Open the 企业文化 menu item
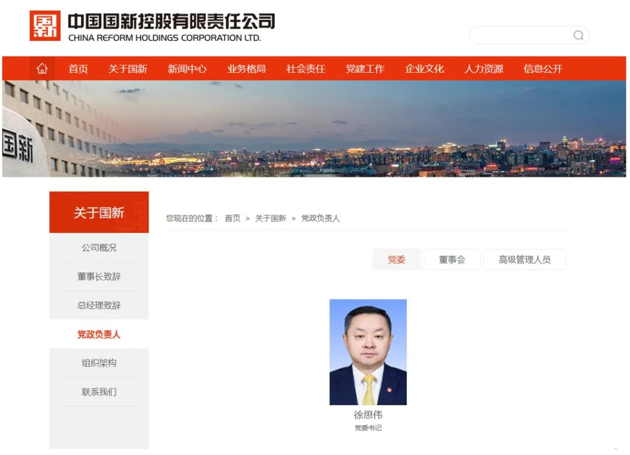This screenshot has width=630, height=455. [424, 69]
